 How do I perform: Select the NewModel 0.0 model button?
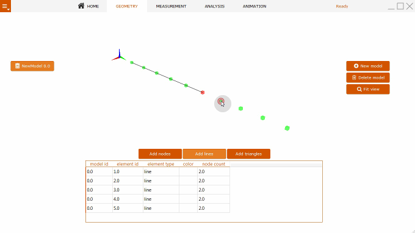click(x=32, y=66)
